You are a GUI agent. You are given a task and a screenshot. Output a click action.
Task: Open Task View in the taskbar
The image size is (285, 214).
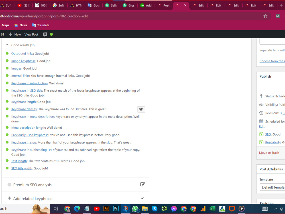coord(56,209)
